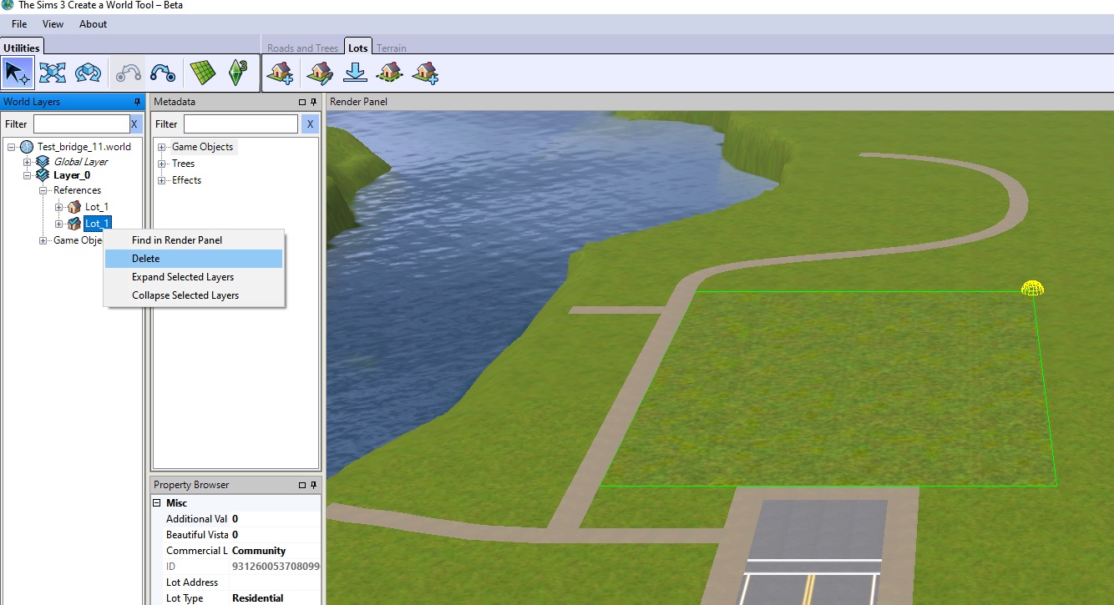Click the green plumbob preview icon
The width and height of the screenshot is (1114, 605).
[239, 73]
